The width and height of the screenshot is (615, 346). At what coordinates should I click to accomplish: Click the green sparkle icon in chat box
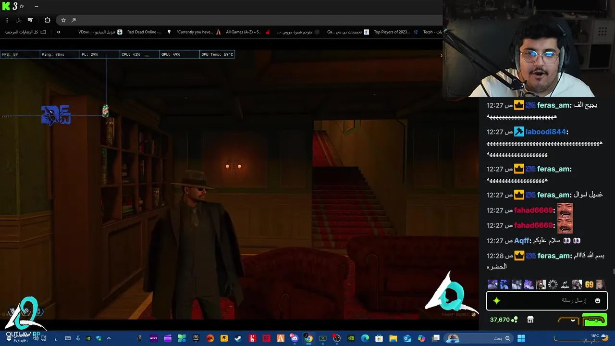pyautogui.click(x=496, y=301)
